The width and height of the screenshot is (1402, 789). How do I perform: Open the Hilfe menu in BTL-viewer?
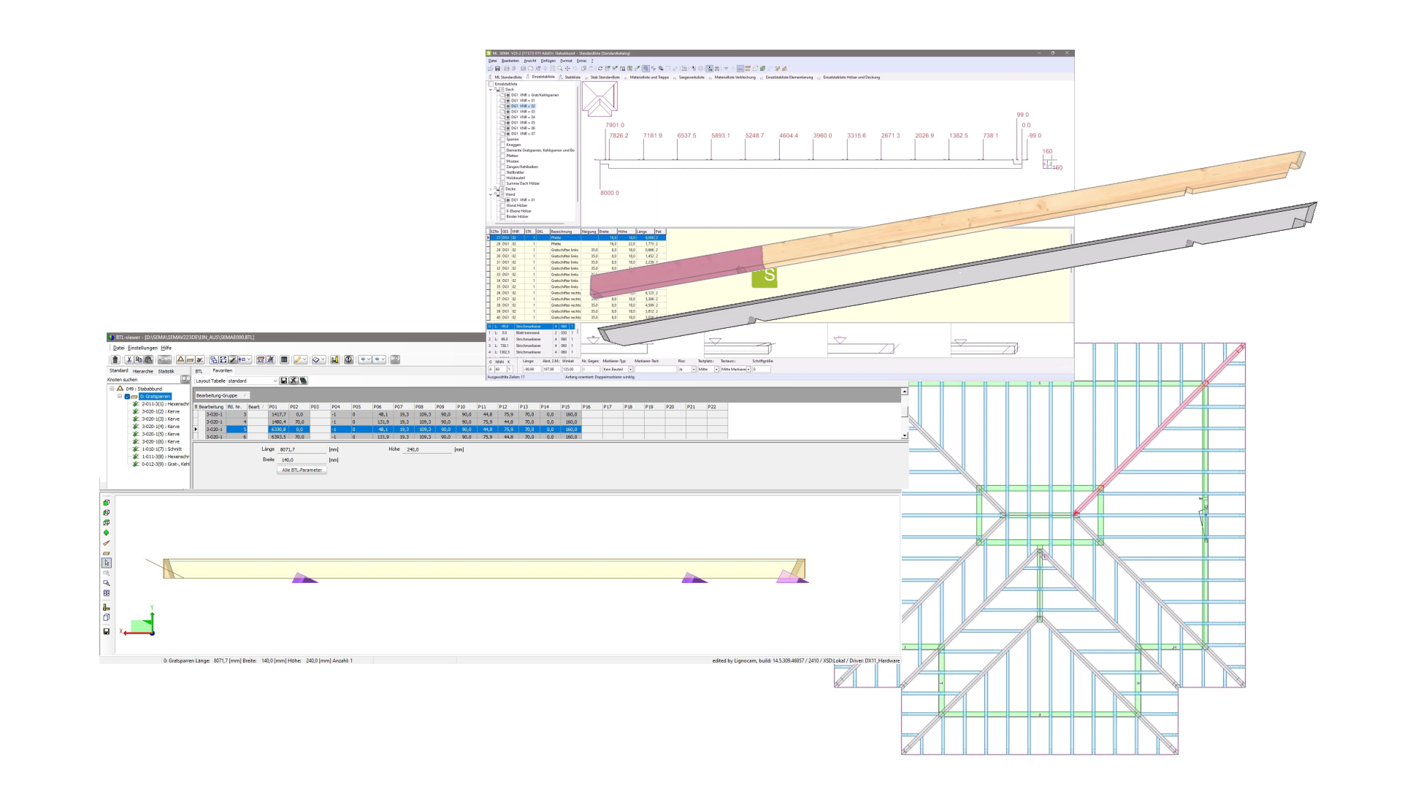(x=166, y=348)
